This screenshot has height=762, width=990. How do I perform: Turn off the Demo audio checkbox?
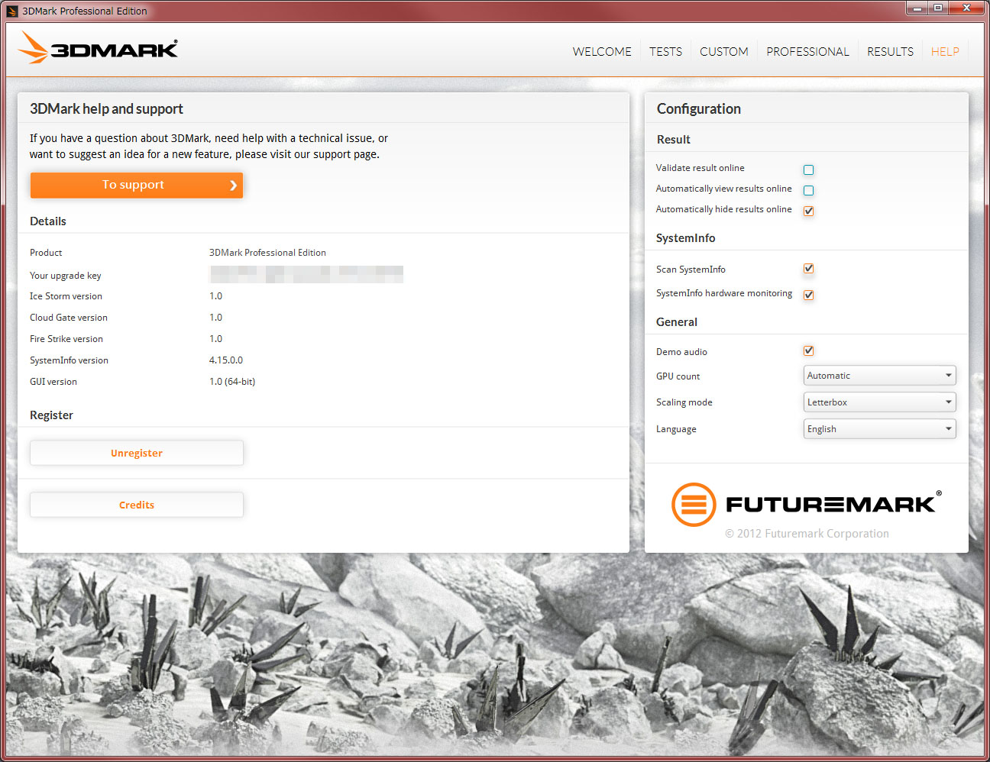pyautogui.click(x=808, y=350)
